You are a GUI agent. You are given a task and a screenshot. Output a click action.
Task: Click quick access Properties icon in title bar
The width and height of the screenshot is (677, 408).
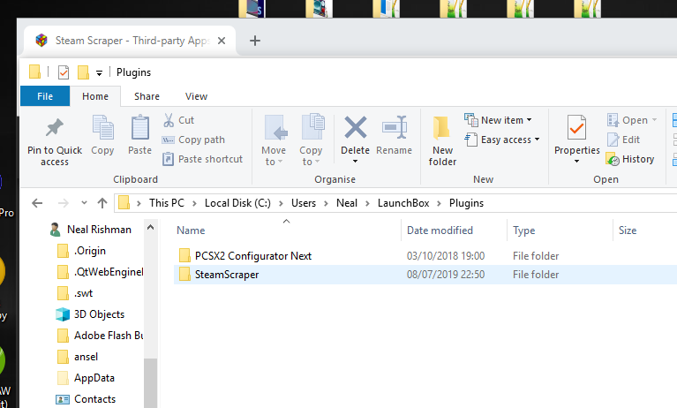64,72
